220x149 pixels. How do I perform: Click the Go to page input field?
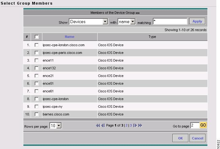coord(195,125)
